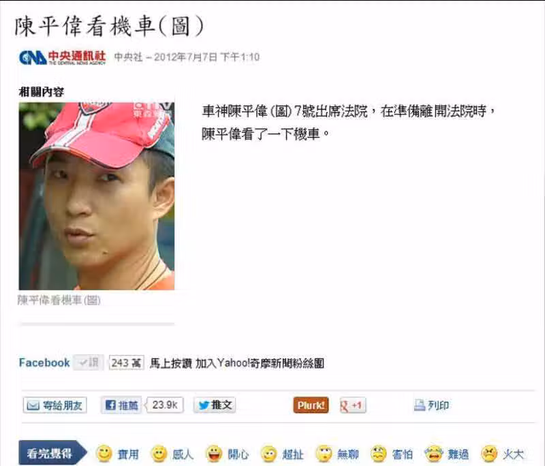Toggle the Facebook 讚 like button

coord(89,363)
